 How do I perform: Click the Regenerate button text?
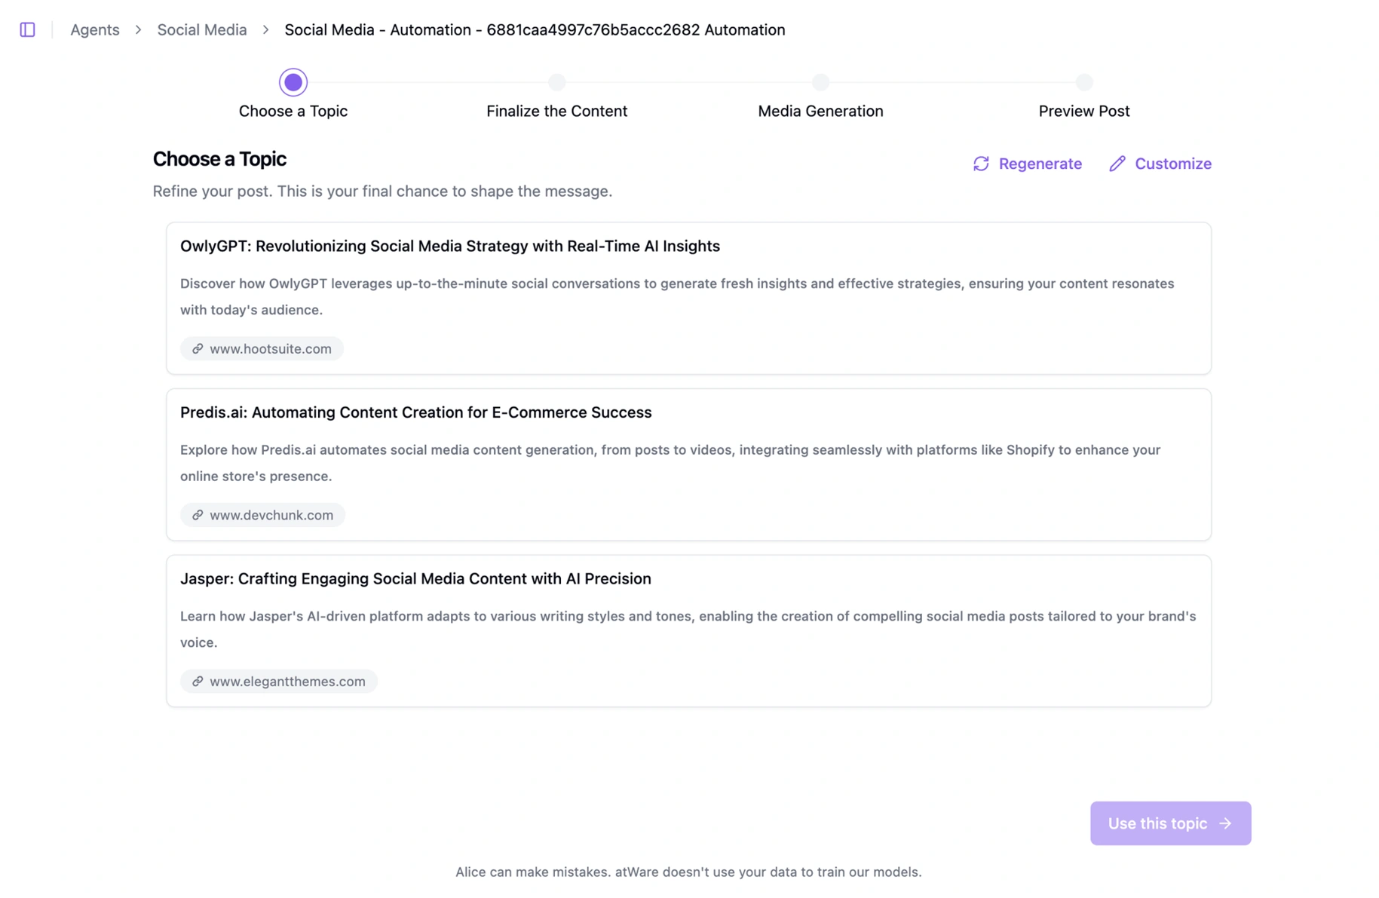pos(1040,164)
